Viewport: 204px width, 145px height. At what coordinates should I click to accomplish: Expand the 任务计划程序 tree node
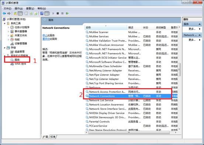pos(8,27)
